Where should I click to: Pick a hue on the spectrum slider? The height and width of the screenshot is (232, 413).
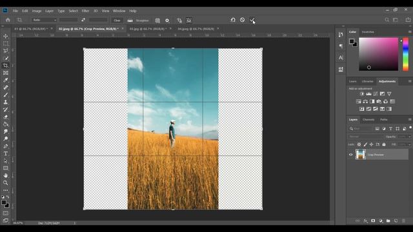(x=406, y=54)
